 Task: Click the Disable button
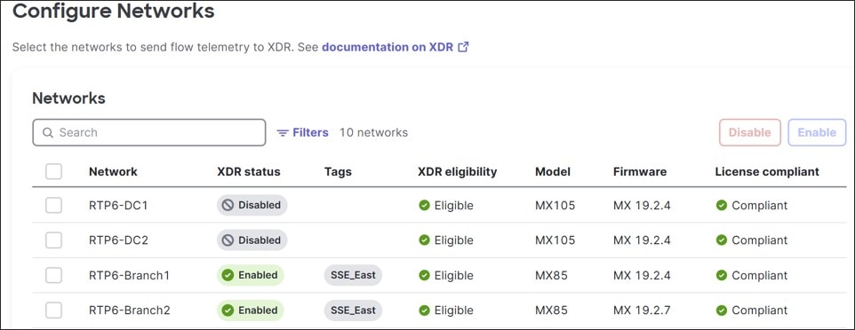[x=750, y=132]
